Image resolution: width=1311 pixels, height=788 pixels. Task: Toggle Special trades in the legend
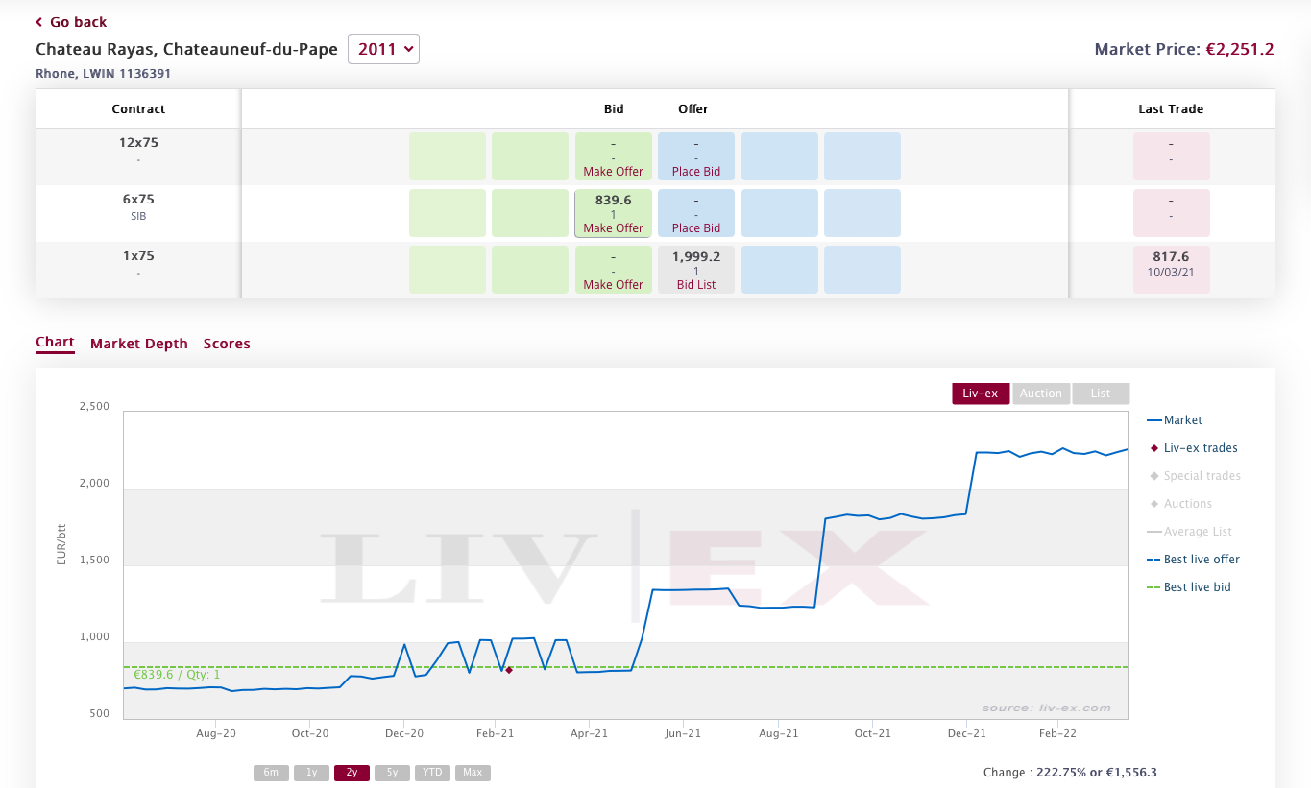[1196, 476]
